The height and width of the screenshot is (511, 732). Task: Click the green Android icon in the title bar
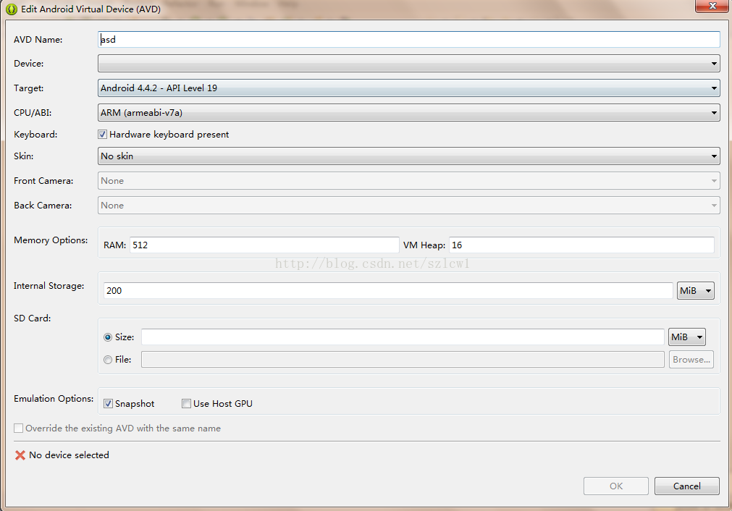(x=11, y=9)
